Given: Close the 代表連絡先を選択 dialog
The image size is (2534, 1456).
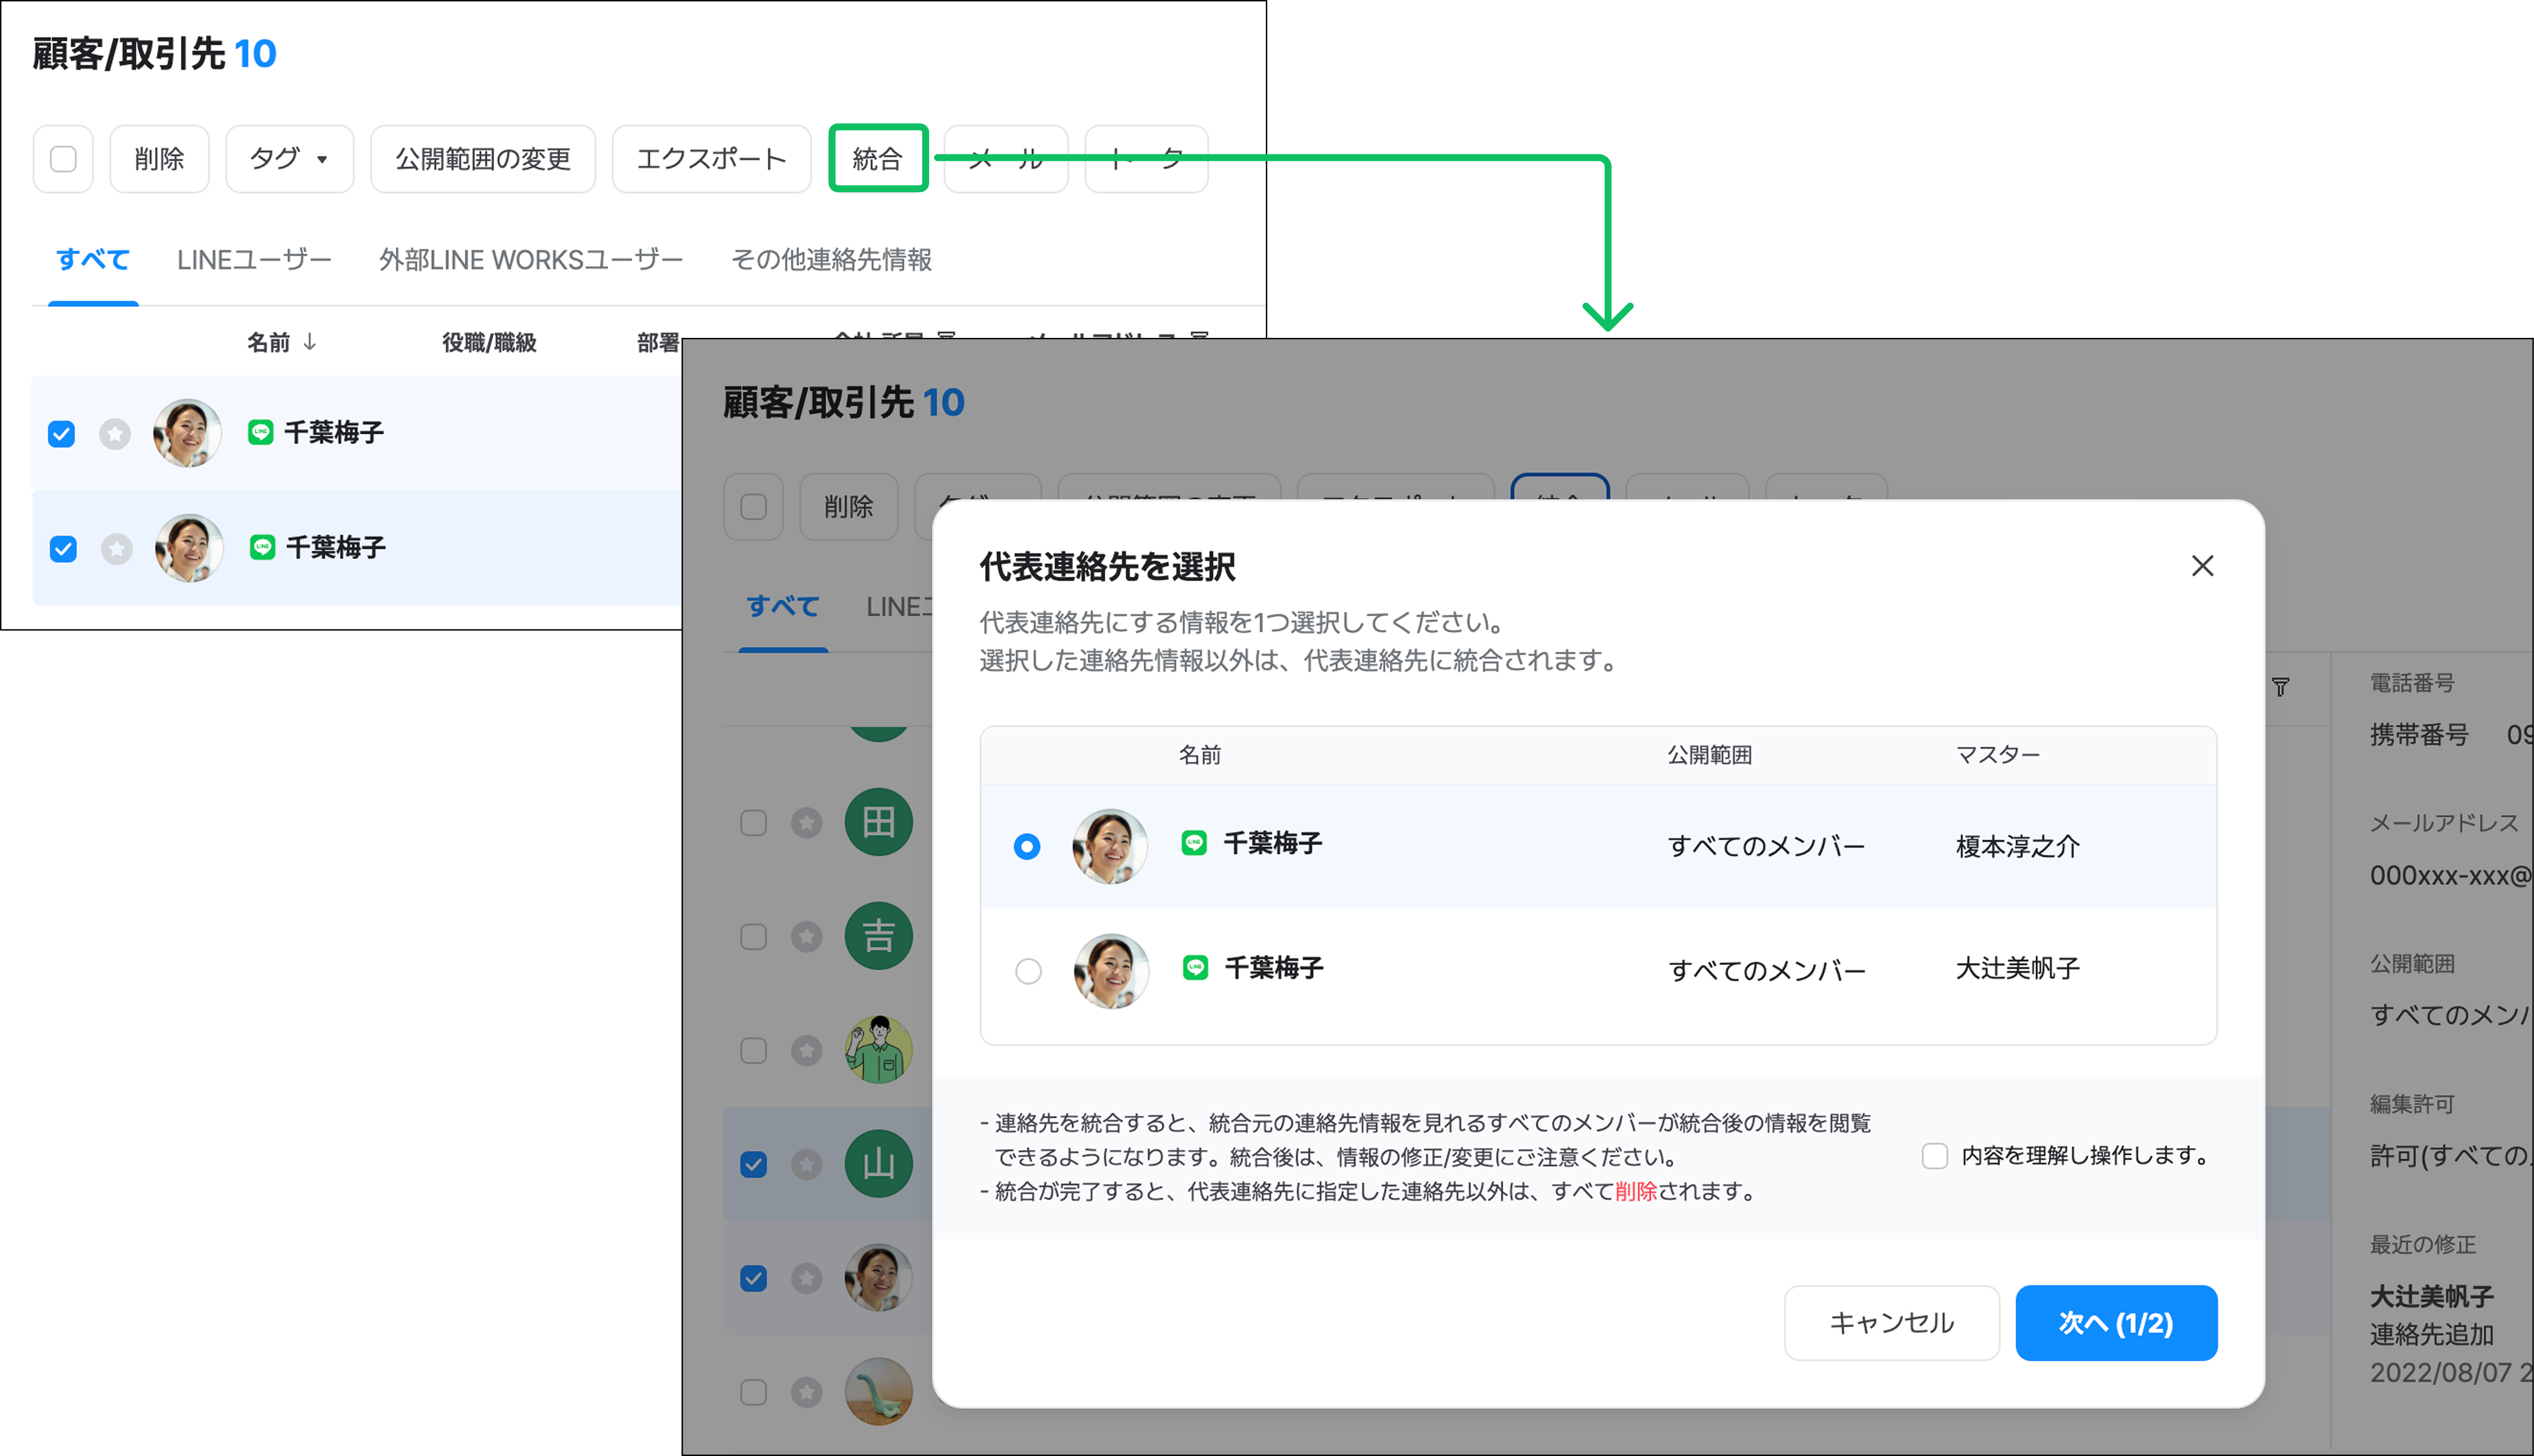Looking at the screenshot, I should point(2202,566).
